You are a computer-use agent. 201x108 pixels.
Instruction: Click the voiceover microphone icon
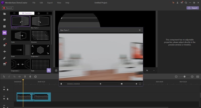[30, 77]
